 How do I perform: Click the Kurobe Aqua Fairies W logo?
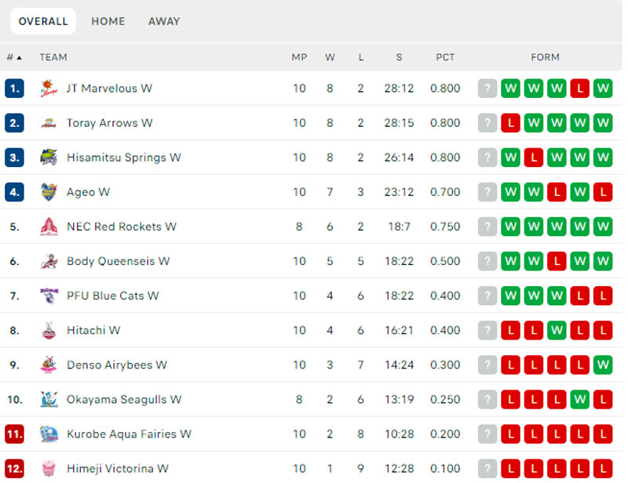click(49, 434)
